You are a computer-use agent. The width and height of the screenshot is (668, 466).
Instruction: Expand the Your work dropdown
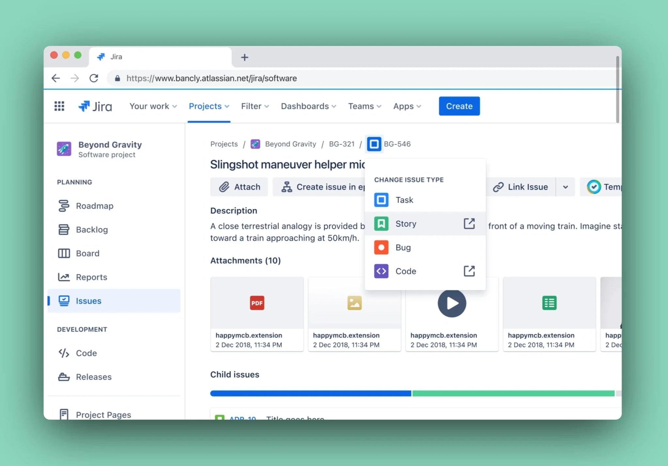click(x=153, y=106)
